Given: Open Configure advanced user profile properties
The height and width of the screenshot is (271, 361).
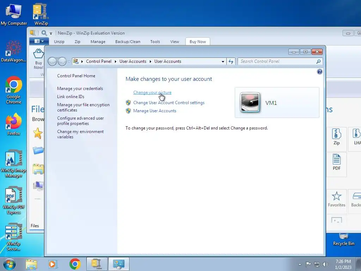Looking at the screenshot, I should coord(80,121).
